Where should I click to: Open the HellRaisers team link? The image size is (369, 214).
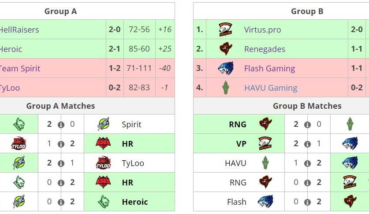(19, 30)
